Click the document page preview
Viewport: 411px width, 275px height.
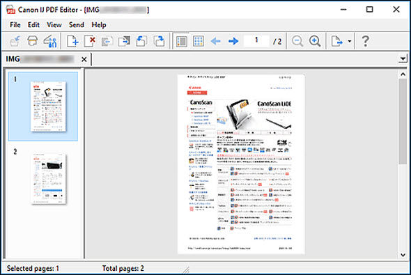[x=241, y=164]
